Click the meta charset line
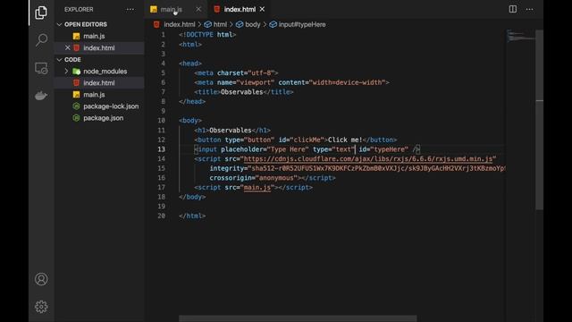Screen dimensions: 572x322 tap(236, 73)
